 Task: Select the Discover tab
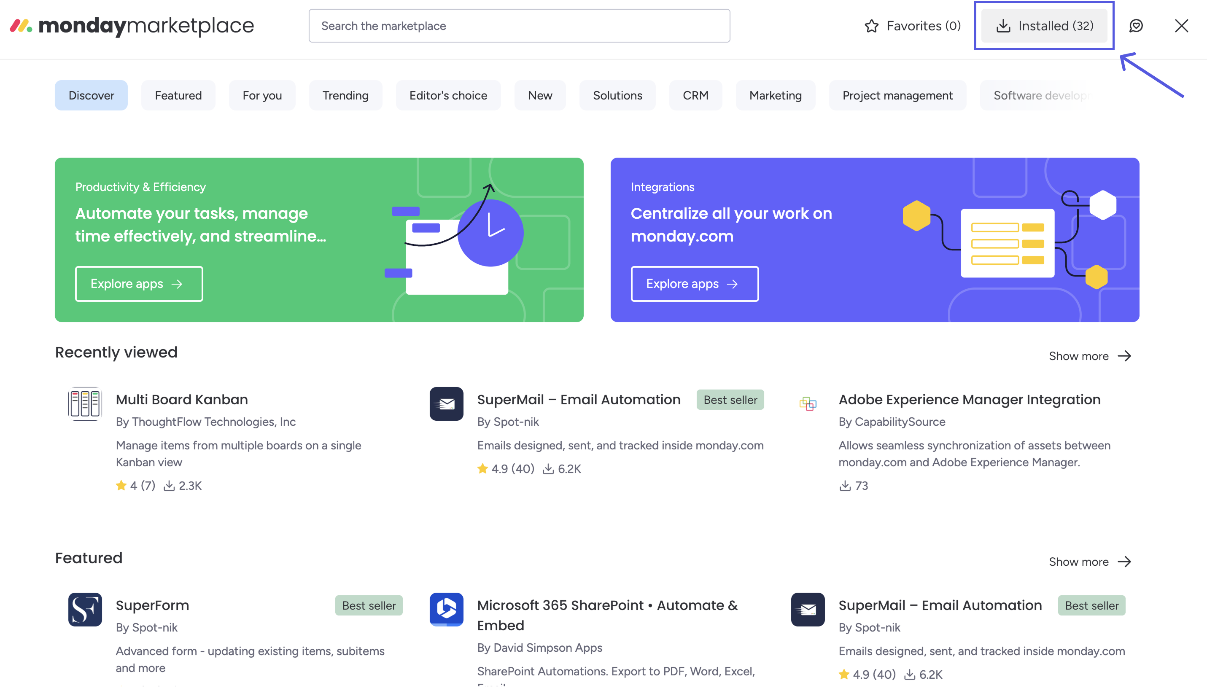tap(91, 95)
